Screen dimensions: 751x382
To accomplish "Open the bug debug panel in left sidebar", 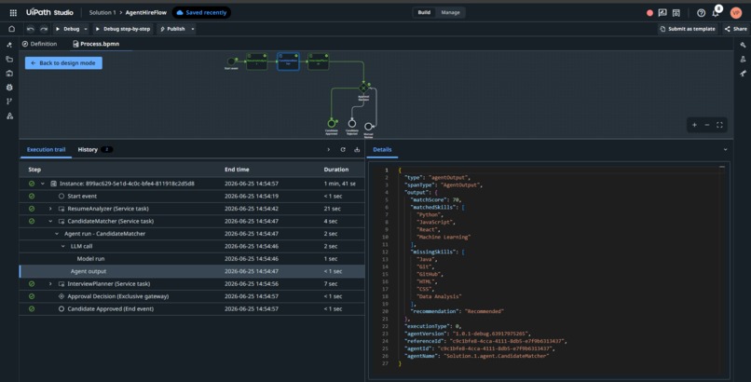I will tap(9, 88).
